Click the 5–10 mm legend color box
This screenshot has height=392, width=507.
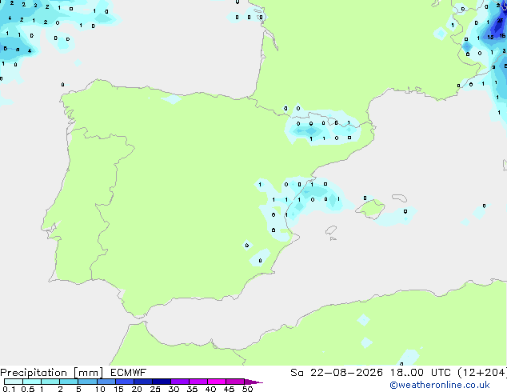(x=87, y=382)
